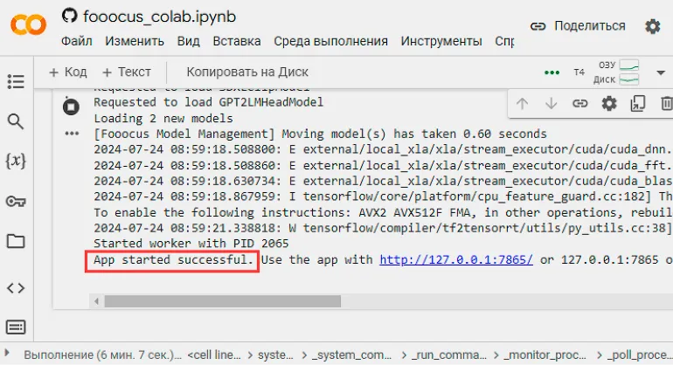This screenshot has width=673, height=365.
Task: Open the Файл menu
Action: click(77, 41)
